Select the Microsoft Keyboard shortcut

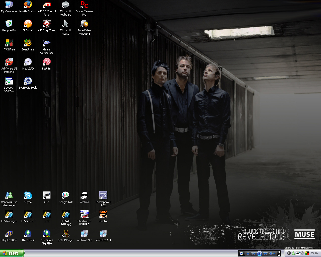pyautogui.click(x=65, y=8)
